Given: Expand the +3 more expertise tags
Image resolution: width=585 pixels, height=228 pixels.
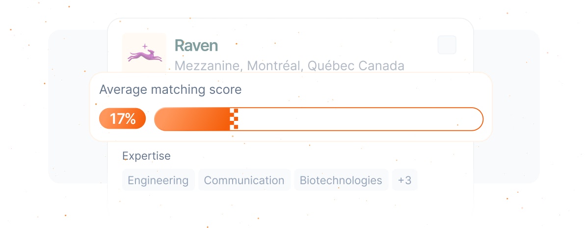Looking at the screenshot, I should pyautogui.click(x=405, y=180).
